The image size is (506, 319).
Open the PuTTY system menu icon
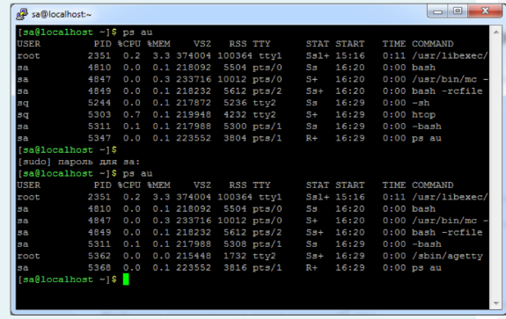[x=22, y=14]
